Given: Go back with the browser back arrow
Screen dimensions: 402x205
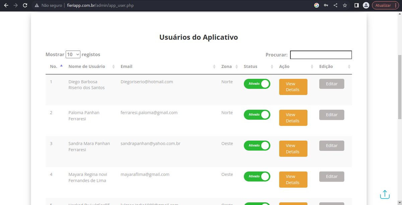Looking at the screenshot, I should (x=6, y=5).
